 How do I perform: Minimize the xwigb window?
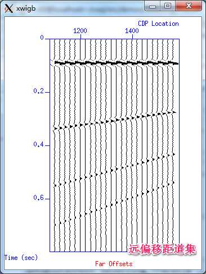(153, 6)
